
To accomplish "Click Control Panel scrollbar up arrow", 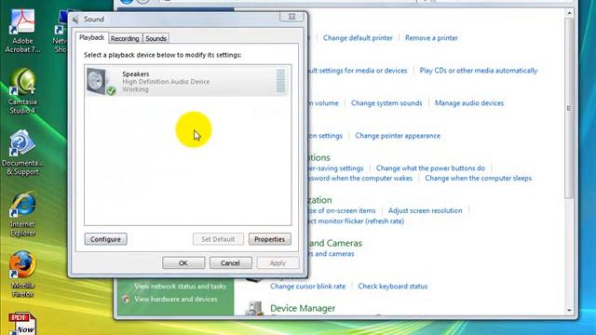I will [x=569, y=13].
